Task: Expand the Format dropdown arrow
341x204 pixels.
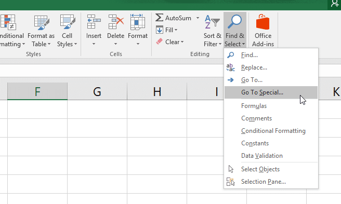Action: pyautogui.click(x=138, y=44)
